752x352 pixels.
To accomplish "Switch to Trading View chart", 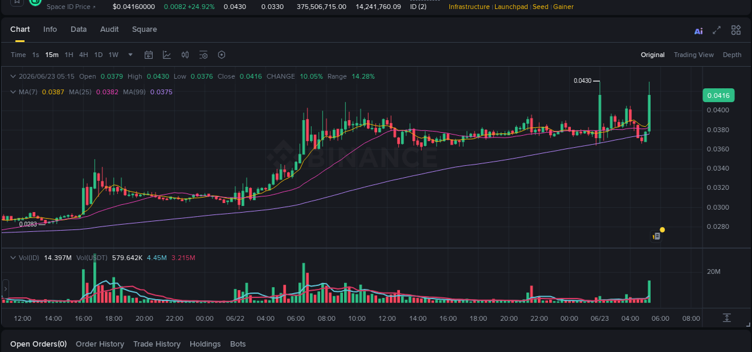I will click(694, 55).
